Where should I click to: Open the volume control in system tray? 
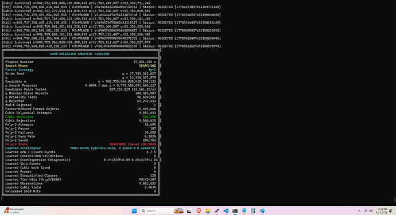coord(371,211)
